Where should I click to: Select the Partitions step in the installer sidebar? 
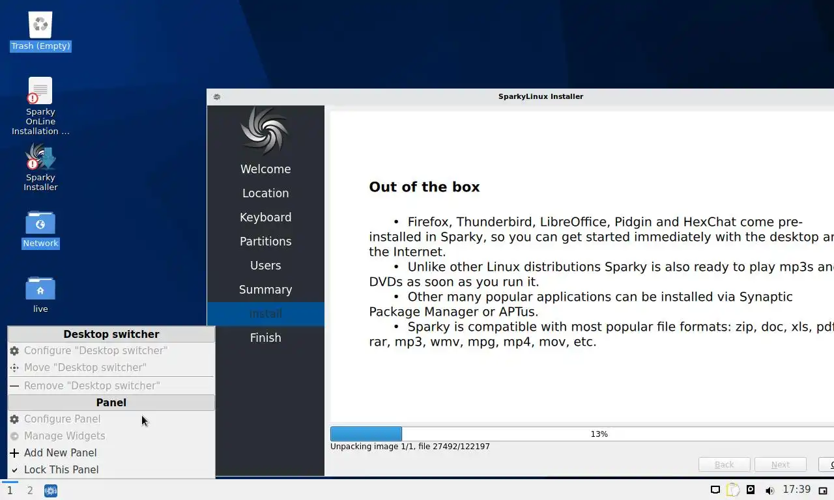(266, 242)
